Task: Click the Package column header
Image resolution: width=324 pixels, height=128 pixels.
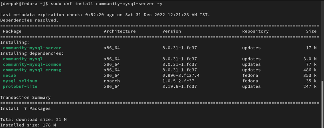Action: (12, 31)
